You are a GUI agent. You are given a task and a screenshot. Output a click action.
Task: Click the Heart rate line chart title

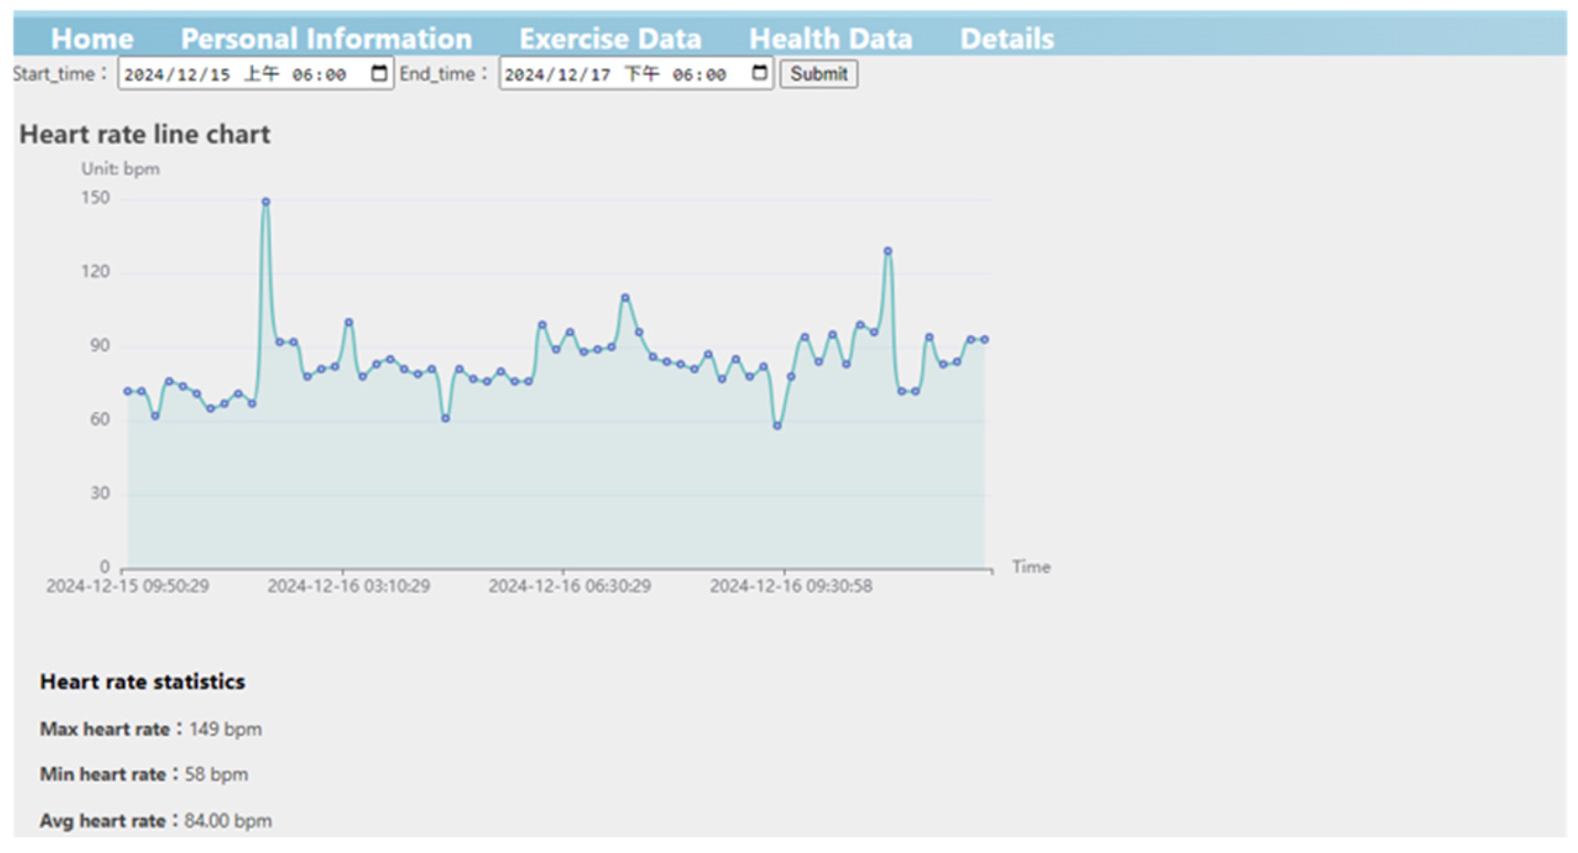coord(145,135)
